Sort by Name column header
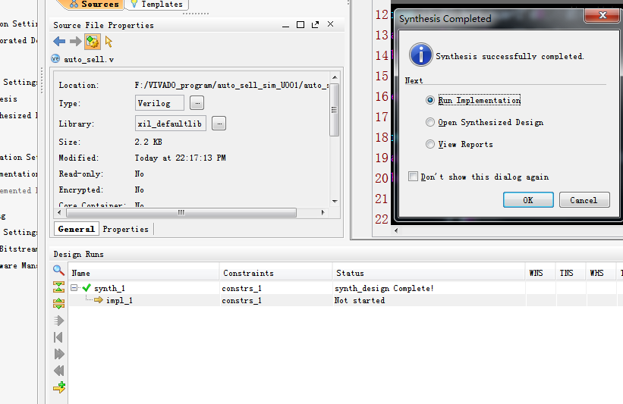The height and width of the screenshot is (404, 623). [144, 273]
